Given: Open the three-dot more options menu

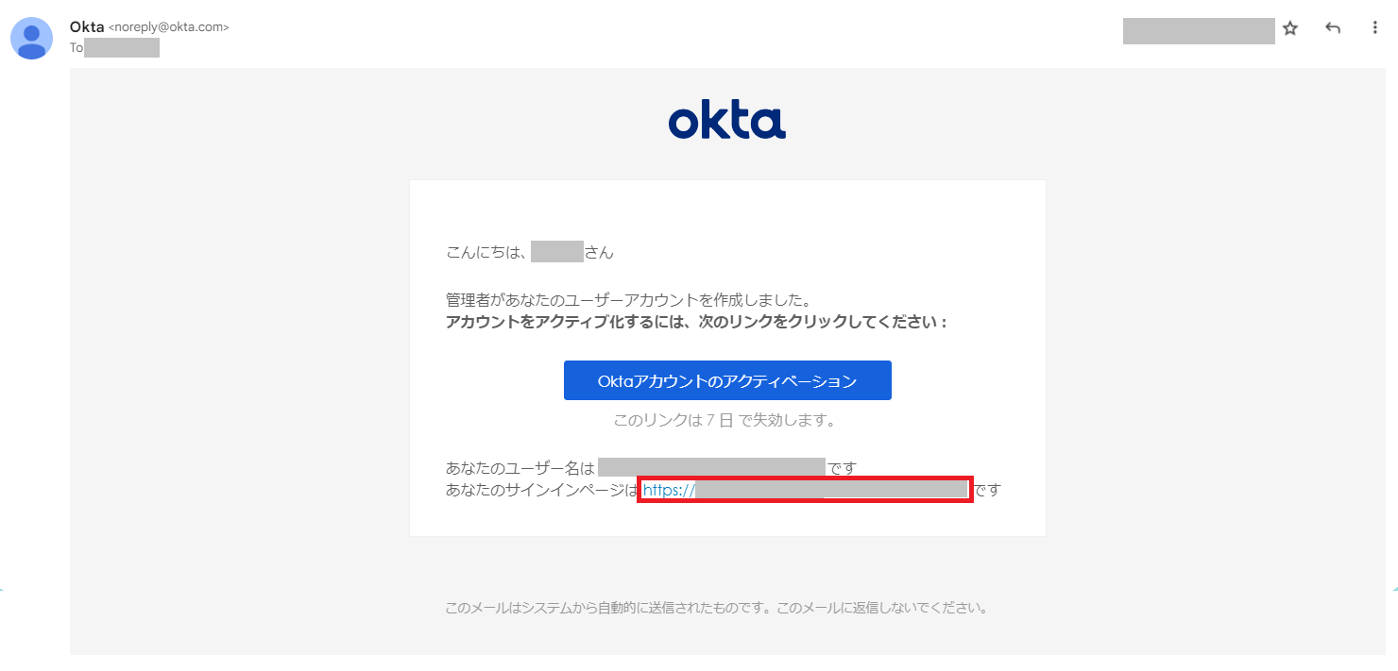Looking at the screenshot, I should [1374, 28].
